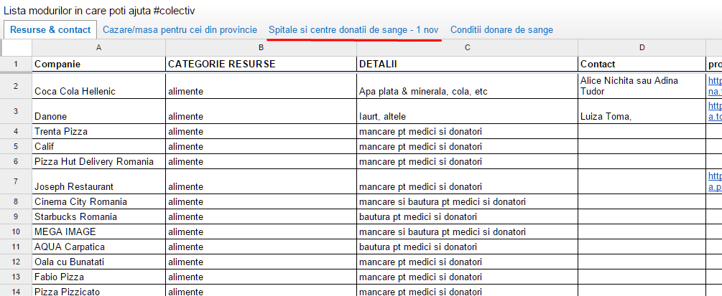This screenshot has width=722, height=296.
Task: Click Oala cu Bunatati's details cell
Action: (x=468, y=262)
